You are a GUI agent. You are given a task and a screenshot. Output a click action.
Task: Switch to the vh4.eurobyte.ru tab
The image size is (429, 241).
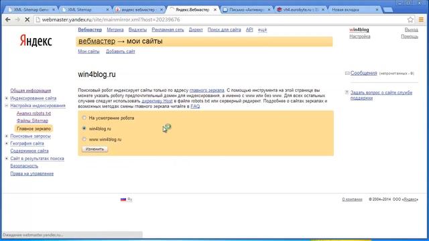[x=300, y=9]
